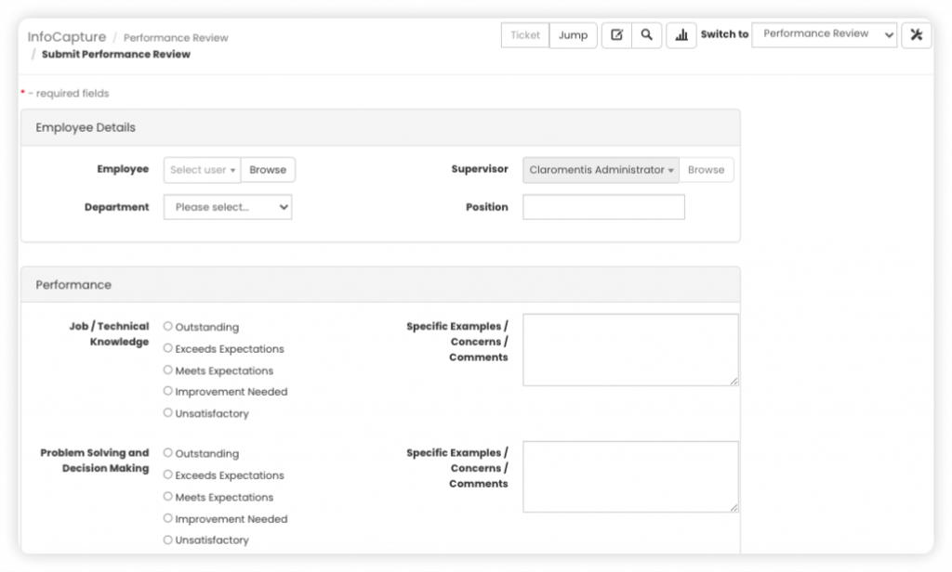Screen dimensions: 952x572
Task: Switch to the Ticket tab
Action: 525,35
